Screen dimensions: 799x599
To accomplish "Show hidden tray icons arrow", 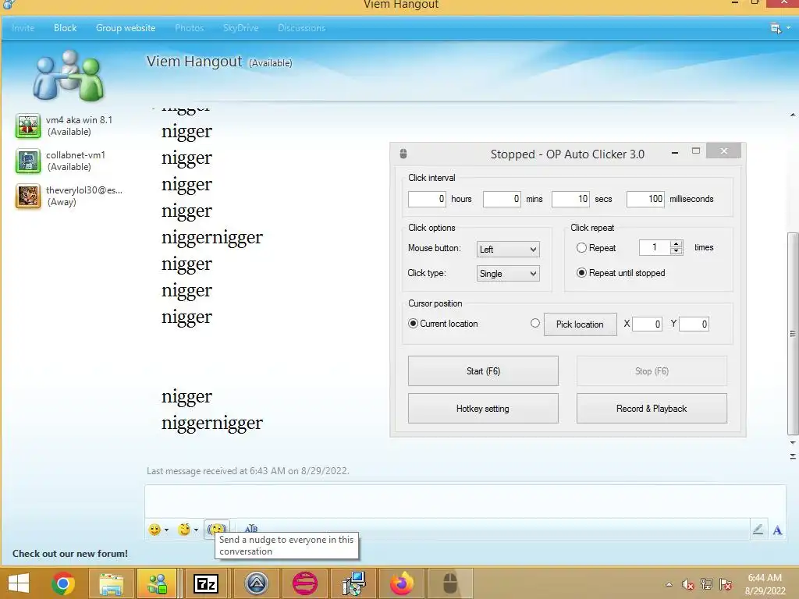I will [x=669, y=584].
